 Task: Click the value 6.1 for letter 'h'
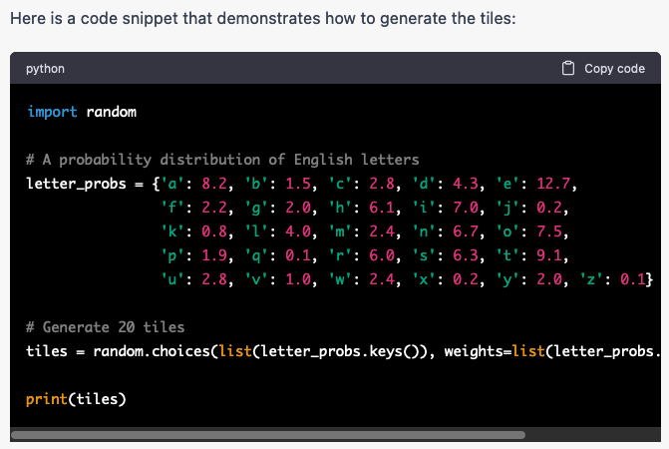[382, 208]
